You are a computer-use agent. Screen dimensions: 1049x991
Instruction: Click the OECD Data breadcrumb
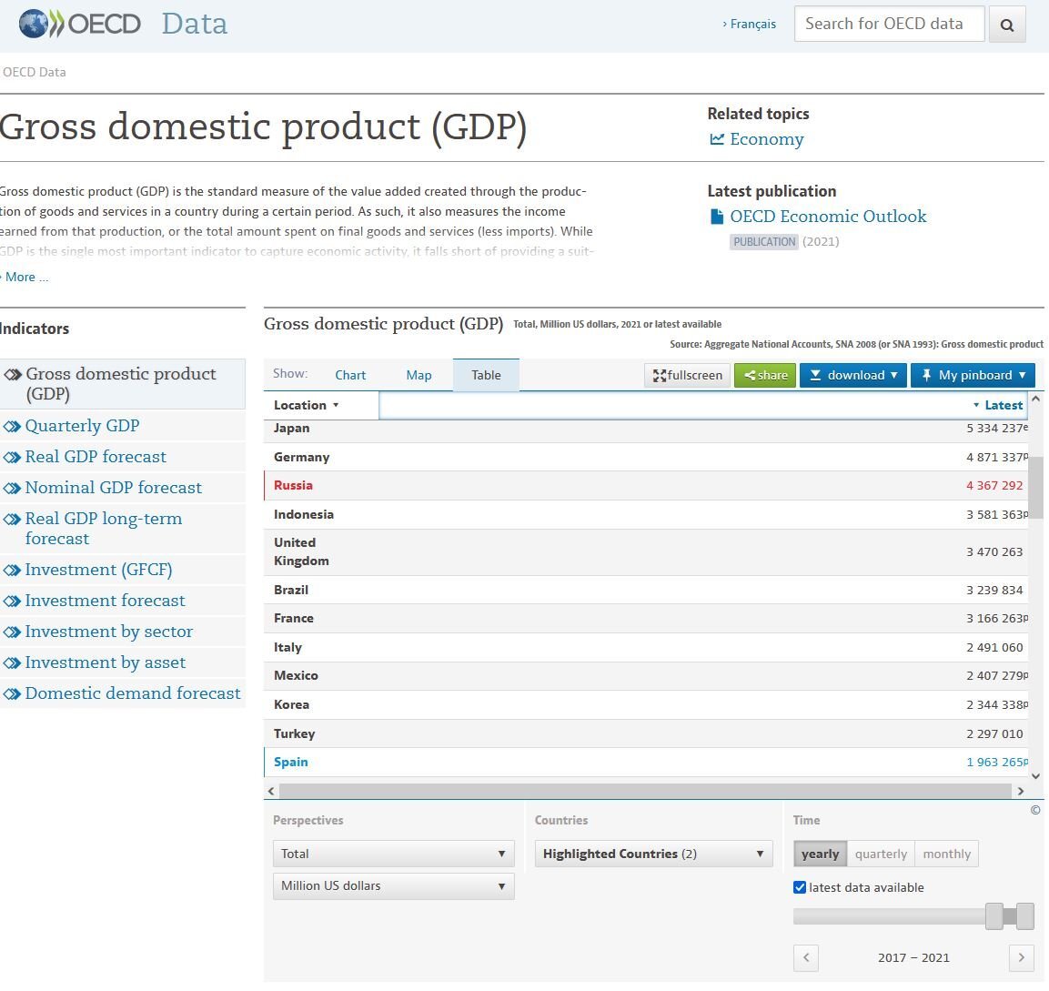click(35, 72)
